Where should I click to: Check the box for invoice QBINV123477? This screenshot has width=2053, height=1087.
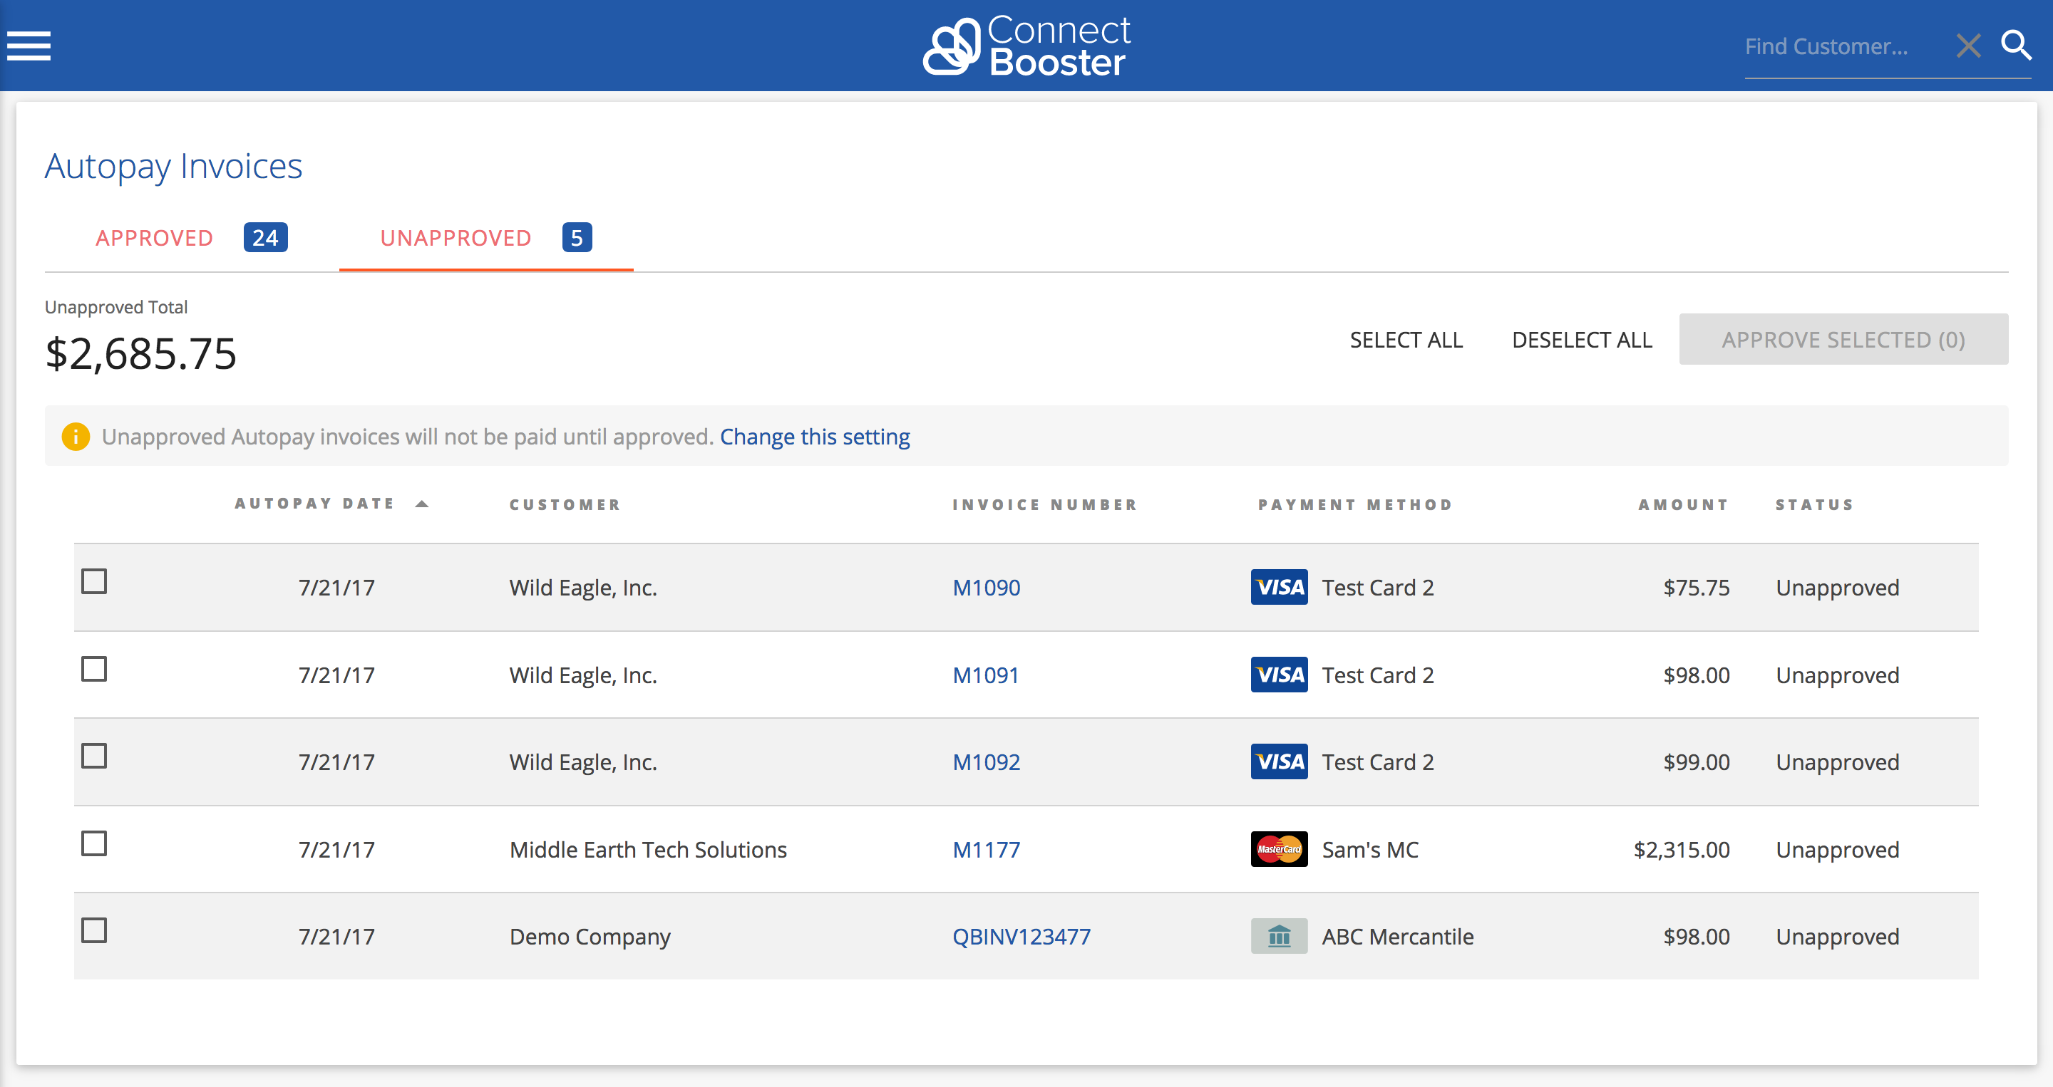[94, 930]
